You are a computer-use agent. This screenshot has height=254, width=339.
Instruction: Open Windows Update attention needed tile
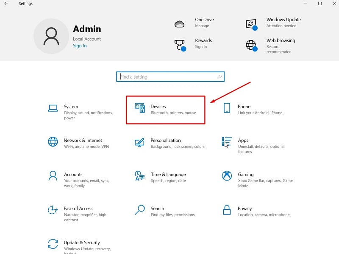coord(283,23)
